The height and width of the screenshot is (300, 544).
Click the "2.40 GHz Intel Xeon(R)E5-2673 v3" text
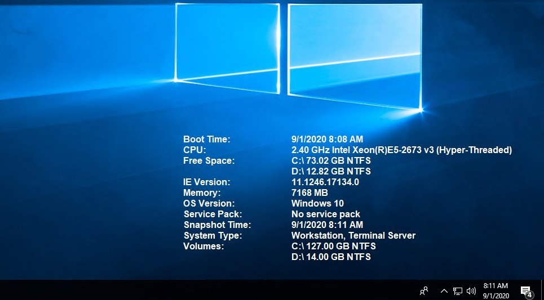(x=362, y=150)
